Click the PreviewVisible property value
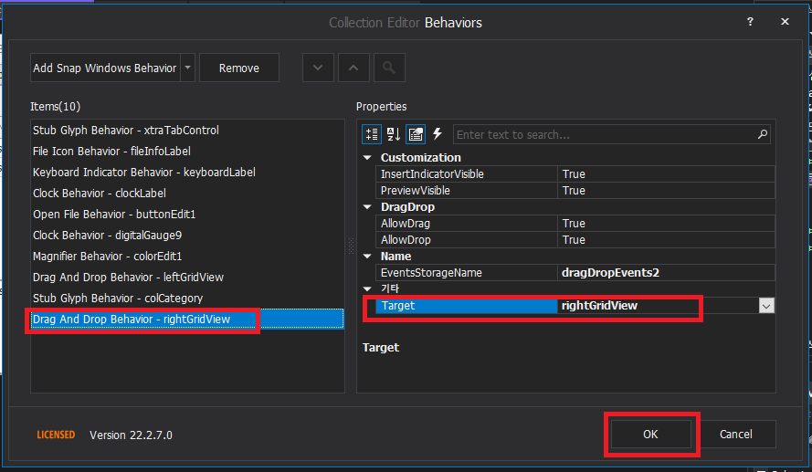This screenshot has height=472, width=812. pos(666,191)
